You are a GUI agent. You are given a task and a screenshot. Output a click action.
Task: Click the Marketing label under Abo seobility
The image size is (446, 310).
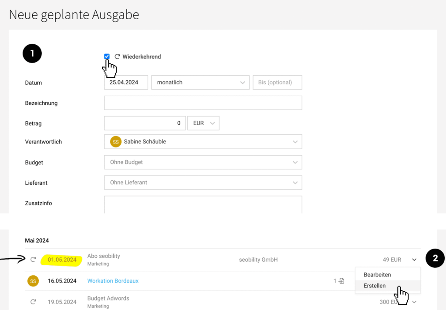(98, 264)
